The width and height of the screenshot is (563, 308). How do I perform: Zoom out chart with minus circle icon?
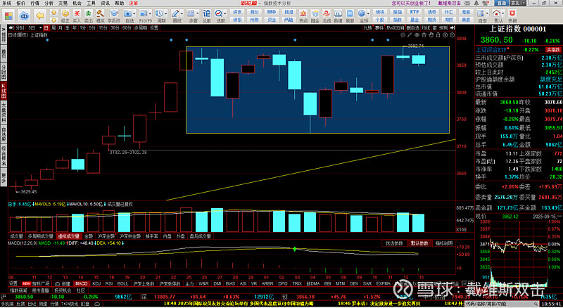pyautogui.click(x=453, y=35)
